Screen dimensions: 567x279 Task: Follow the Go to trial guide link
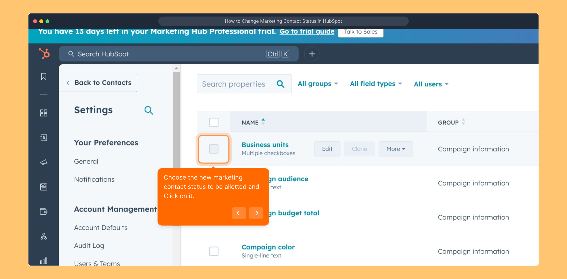pyautogui.click(x=307, y=32)
